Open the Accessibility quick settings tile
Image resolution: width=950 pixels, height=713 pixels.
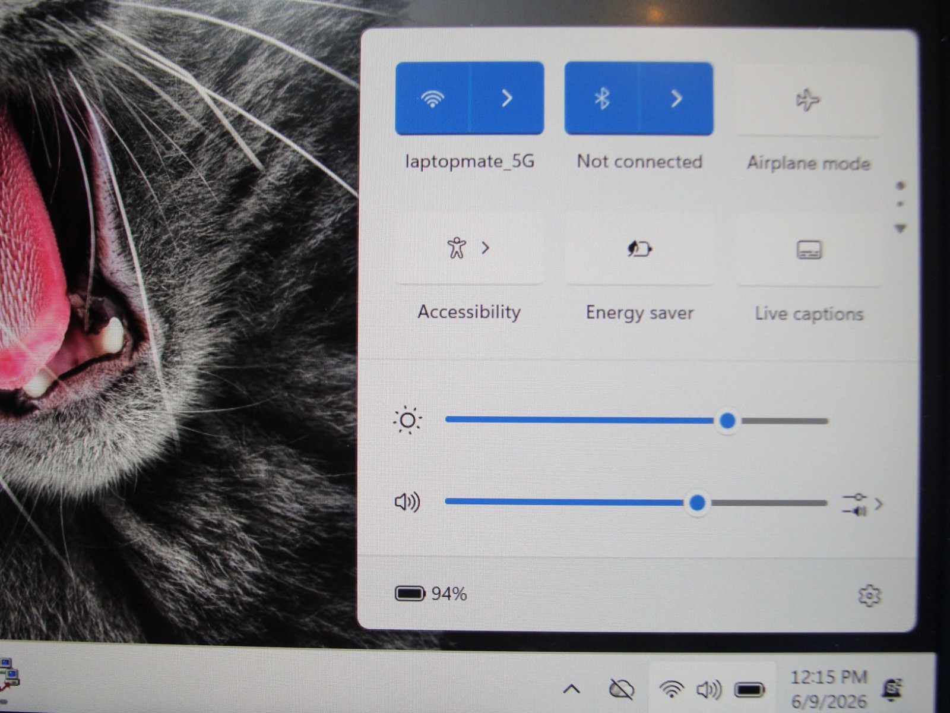pyautogui.click(x=469, y=248)
